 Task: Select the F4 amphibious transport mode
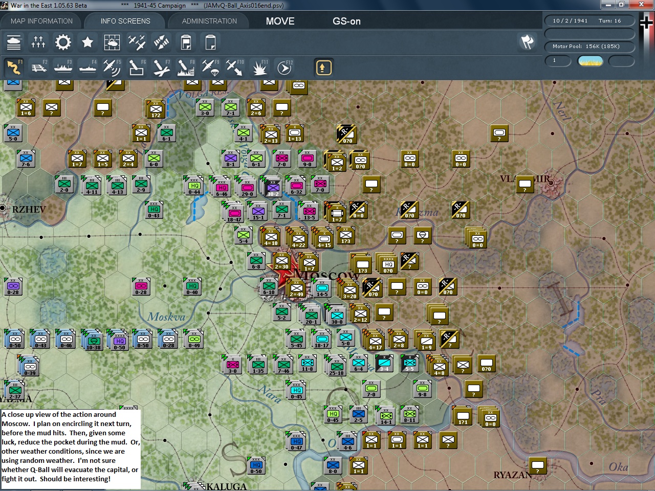(x=88, y=68)
